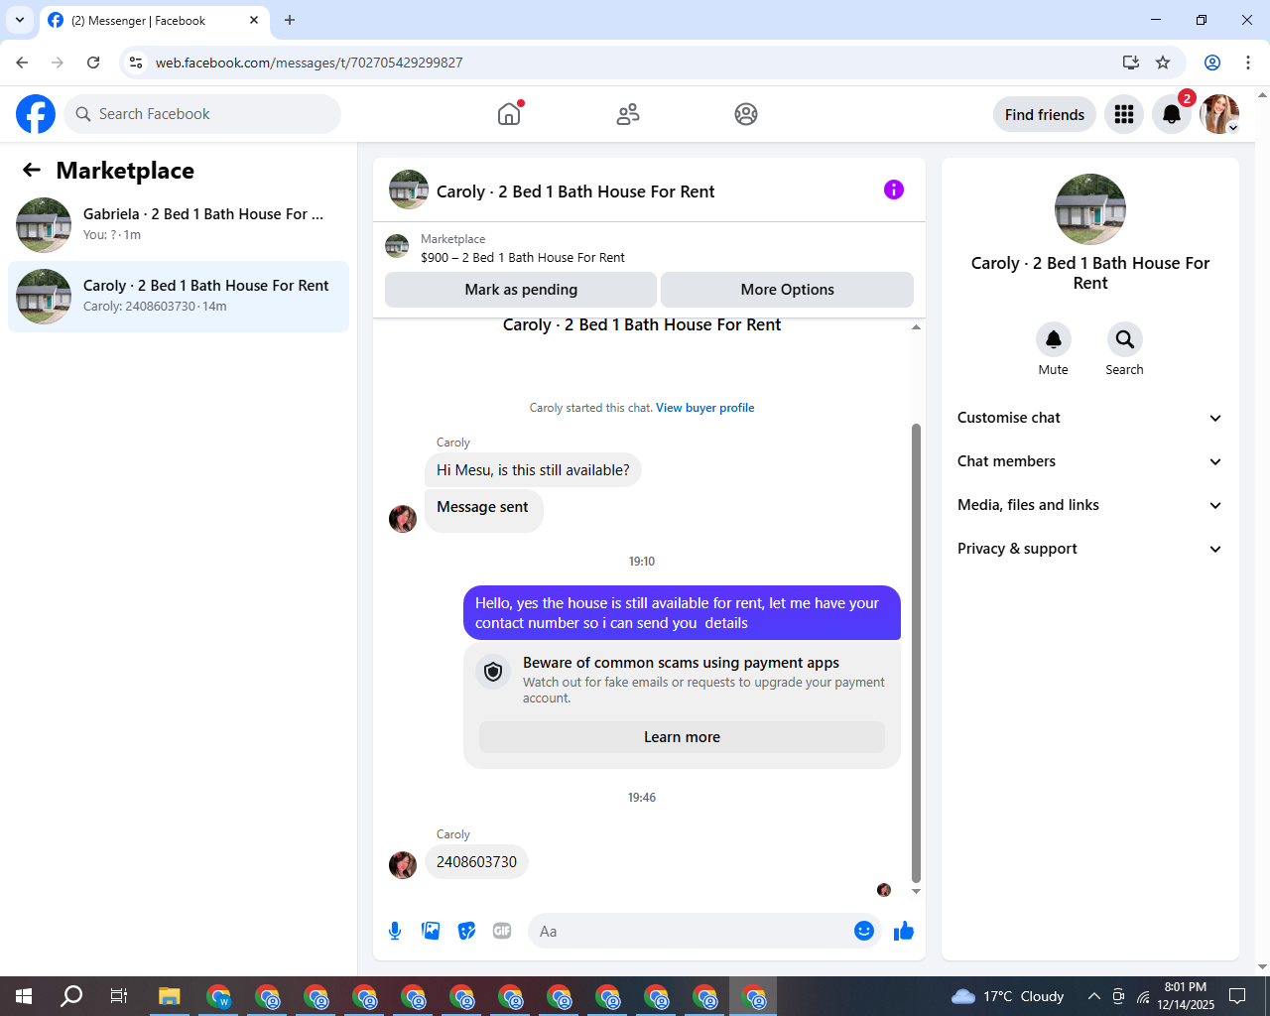
Task: Open weather widget 17°C Cloudy
Action: click(x=1007, y=996)
